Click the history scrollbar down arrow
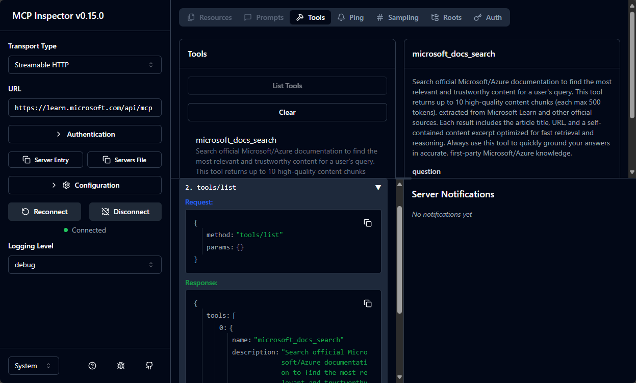This screenshot has height=383, width=636. point(400,378)
